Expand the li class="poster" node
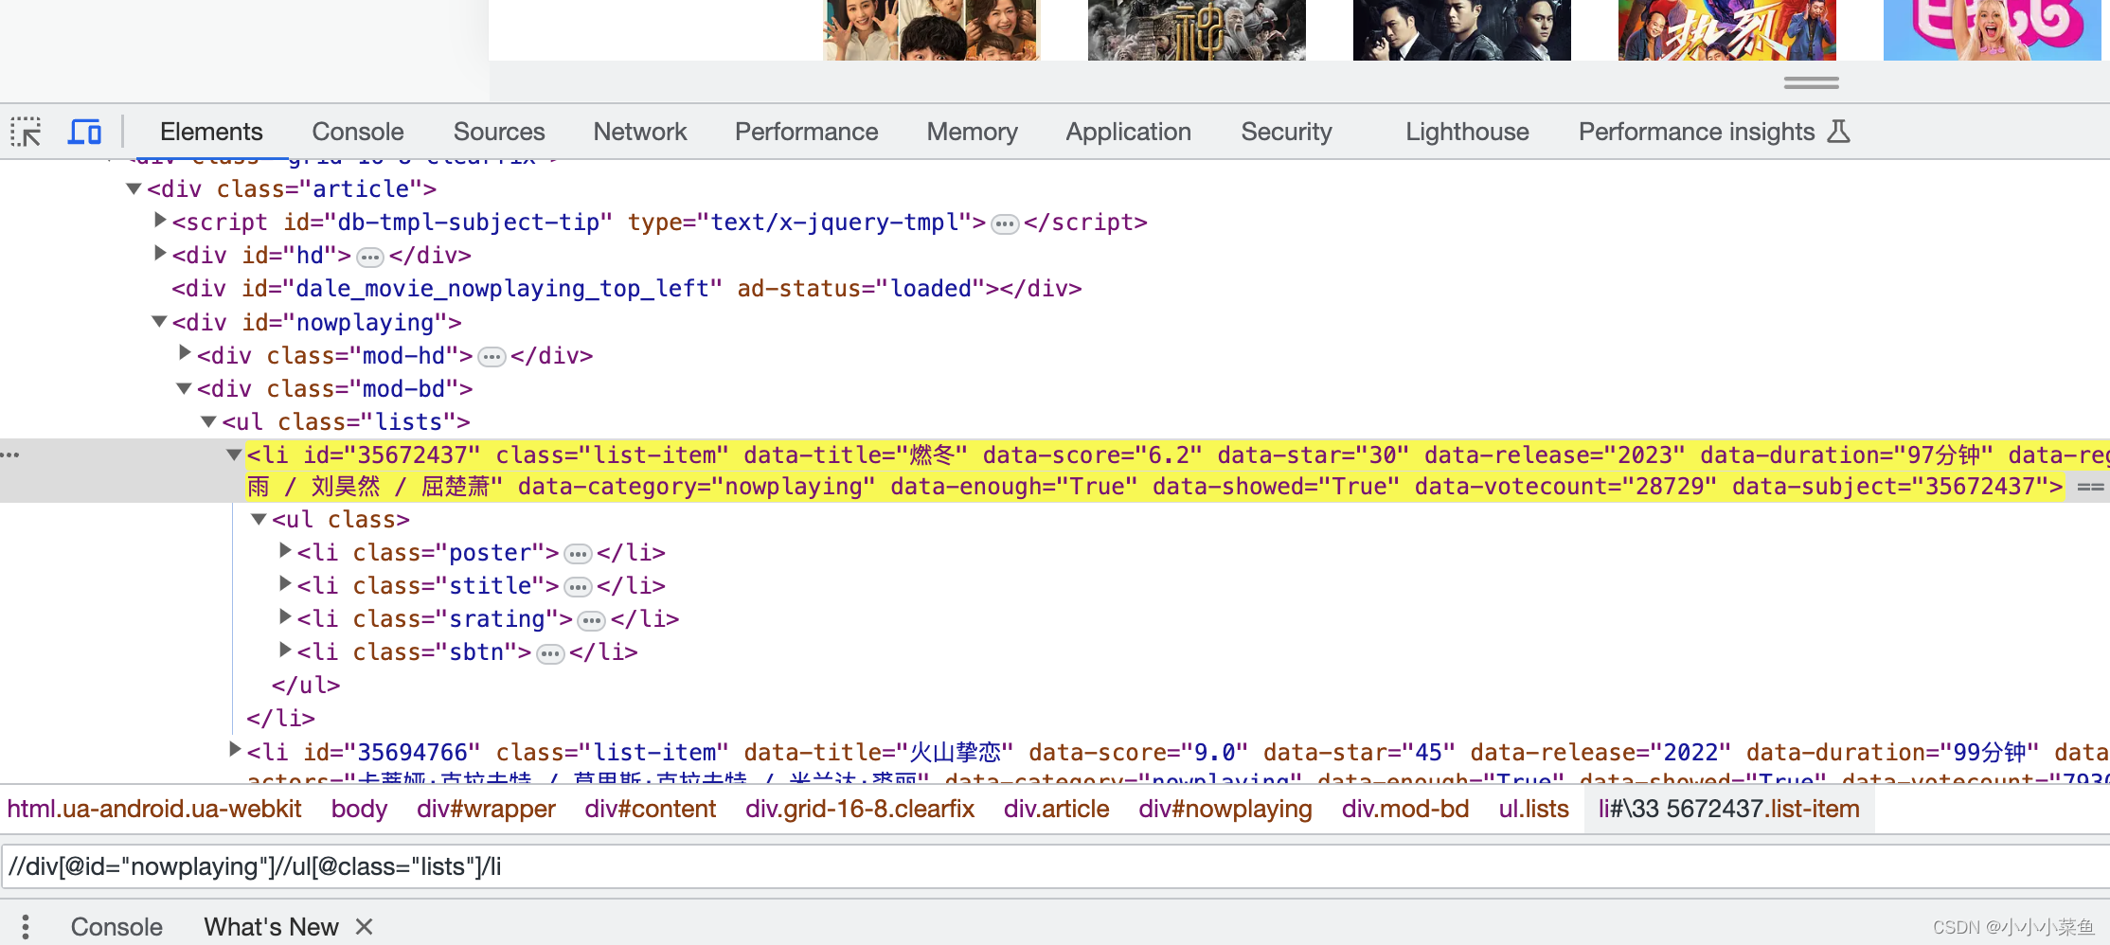Image resolution: width=2110 pixels, height=945 pixels. pos(284,550)
